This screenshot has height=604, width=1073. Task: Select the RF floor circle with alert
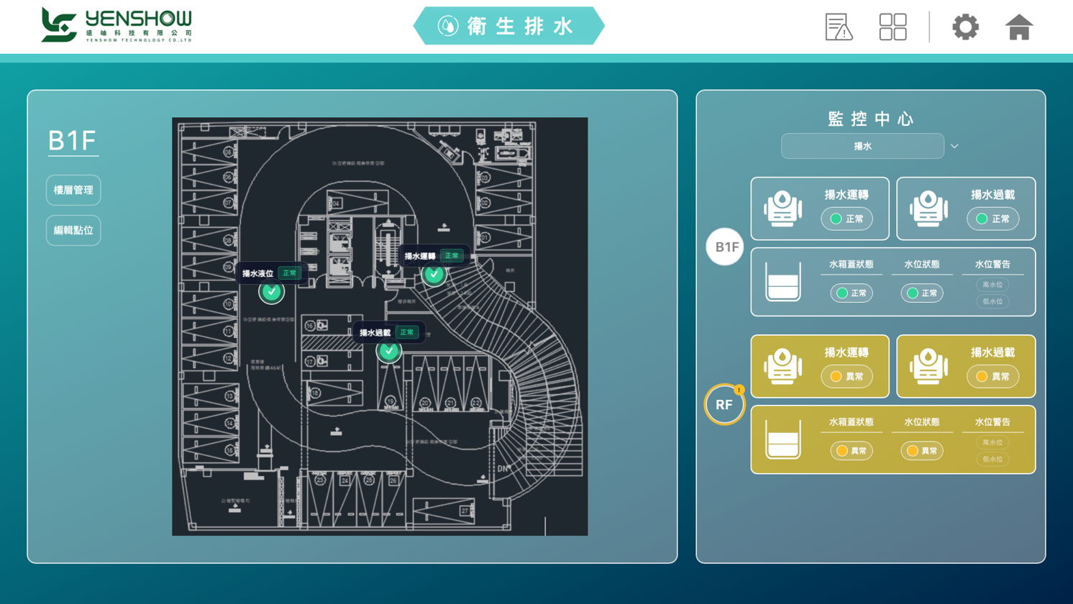pyautogui.click(x=724, y=404)
